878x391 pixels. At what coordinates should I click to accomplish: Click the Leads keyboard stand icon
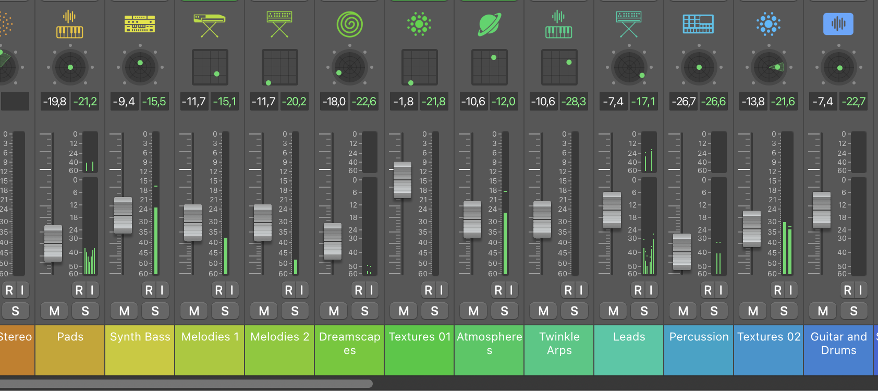(x=629, y=25)
